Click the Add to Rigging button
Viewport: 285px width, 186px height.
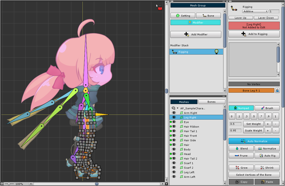click(x=254, y=34)
